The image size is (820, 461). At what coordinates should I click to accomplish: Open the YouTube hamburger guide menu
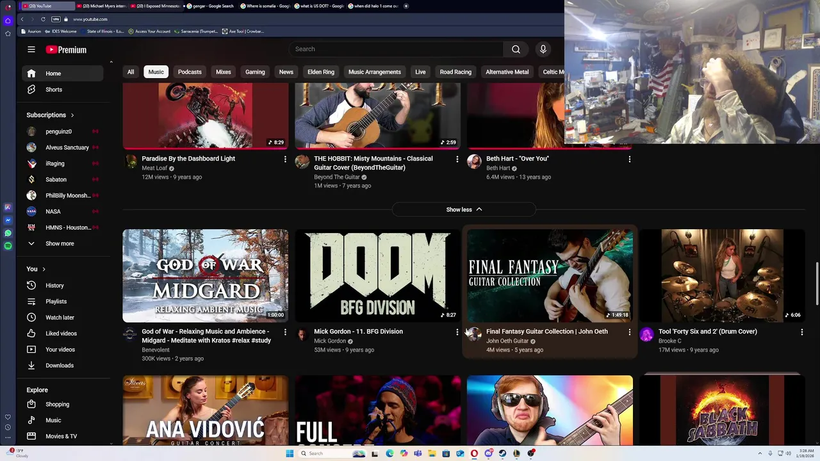pyautogui.click(x=31, y=49)
